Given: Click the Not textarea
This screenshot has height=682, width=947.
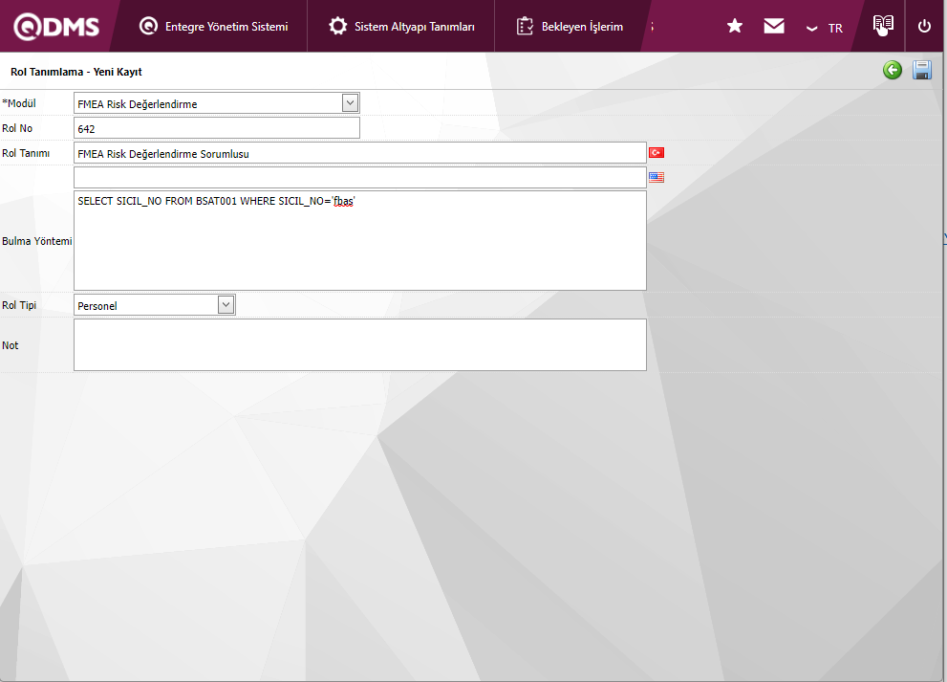Looking at the screenshot, I should pyautogui.click(x=360, y=344).
